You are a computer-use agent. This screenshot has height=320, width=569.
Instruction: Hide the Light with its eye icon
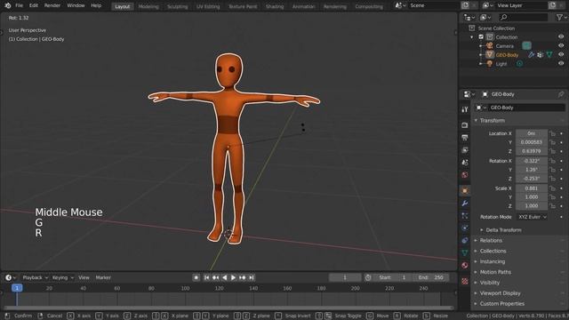[561, 63]
